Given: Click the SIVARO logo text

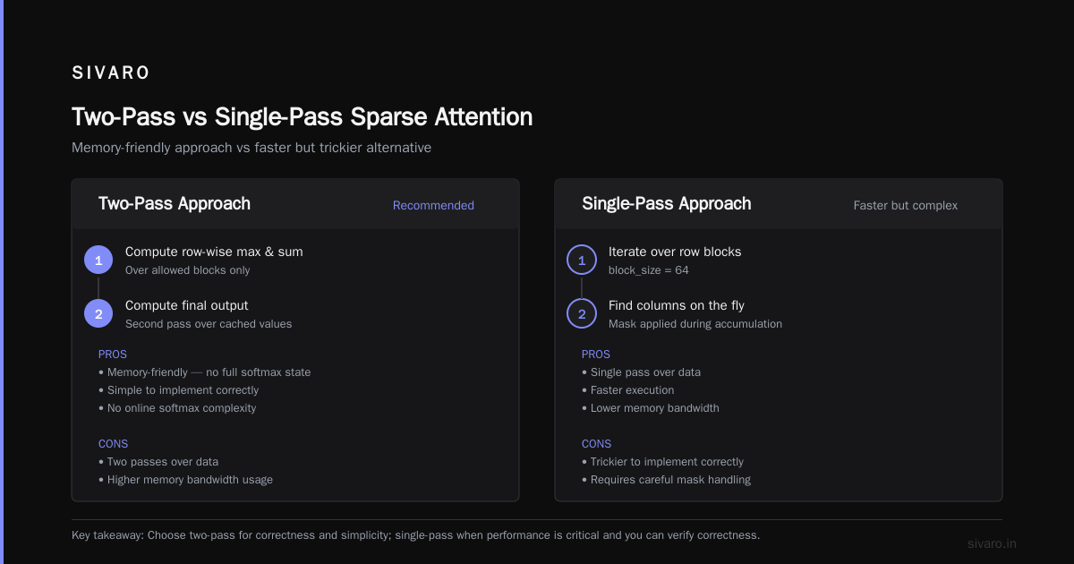Looking at the screenshot, I should tap(111, 73).
